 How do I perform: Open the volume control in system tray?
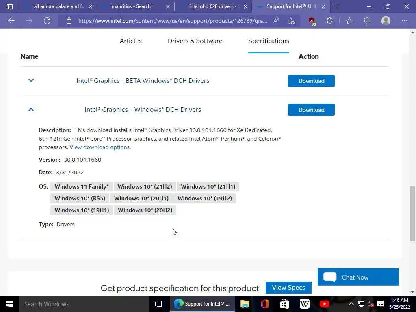(370, 304)
